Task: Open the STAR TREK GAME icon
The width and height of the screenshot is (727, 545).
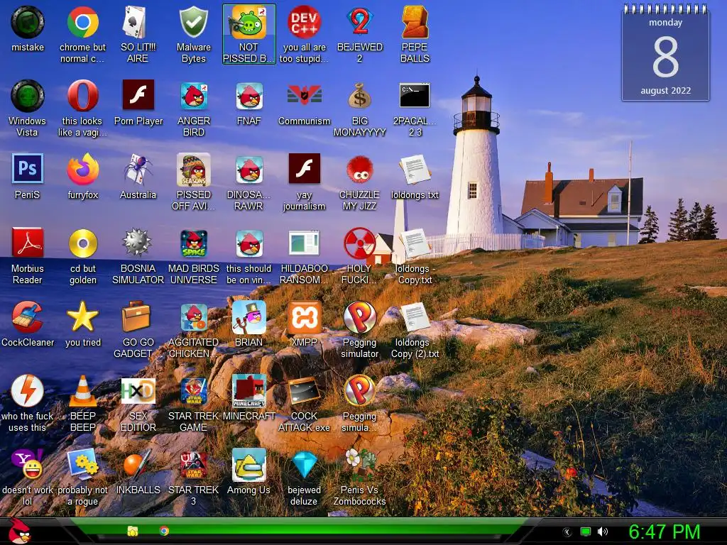Action: point(193,391)
